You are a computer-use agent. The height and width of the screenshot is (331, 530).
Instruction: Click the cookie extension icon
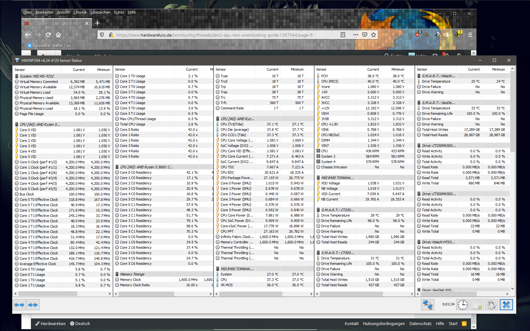(x=427, y=35)
